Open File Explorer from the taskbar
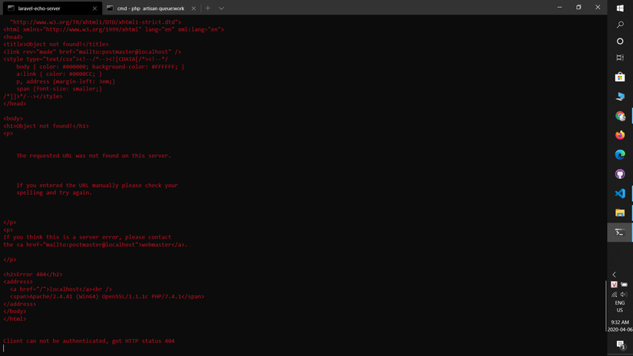 tap(620, 213)
